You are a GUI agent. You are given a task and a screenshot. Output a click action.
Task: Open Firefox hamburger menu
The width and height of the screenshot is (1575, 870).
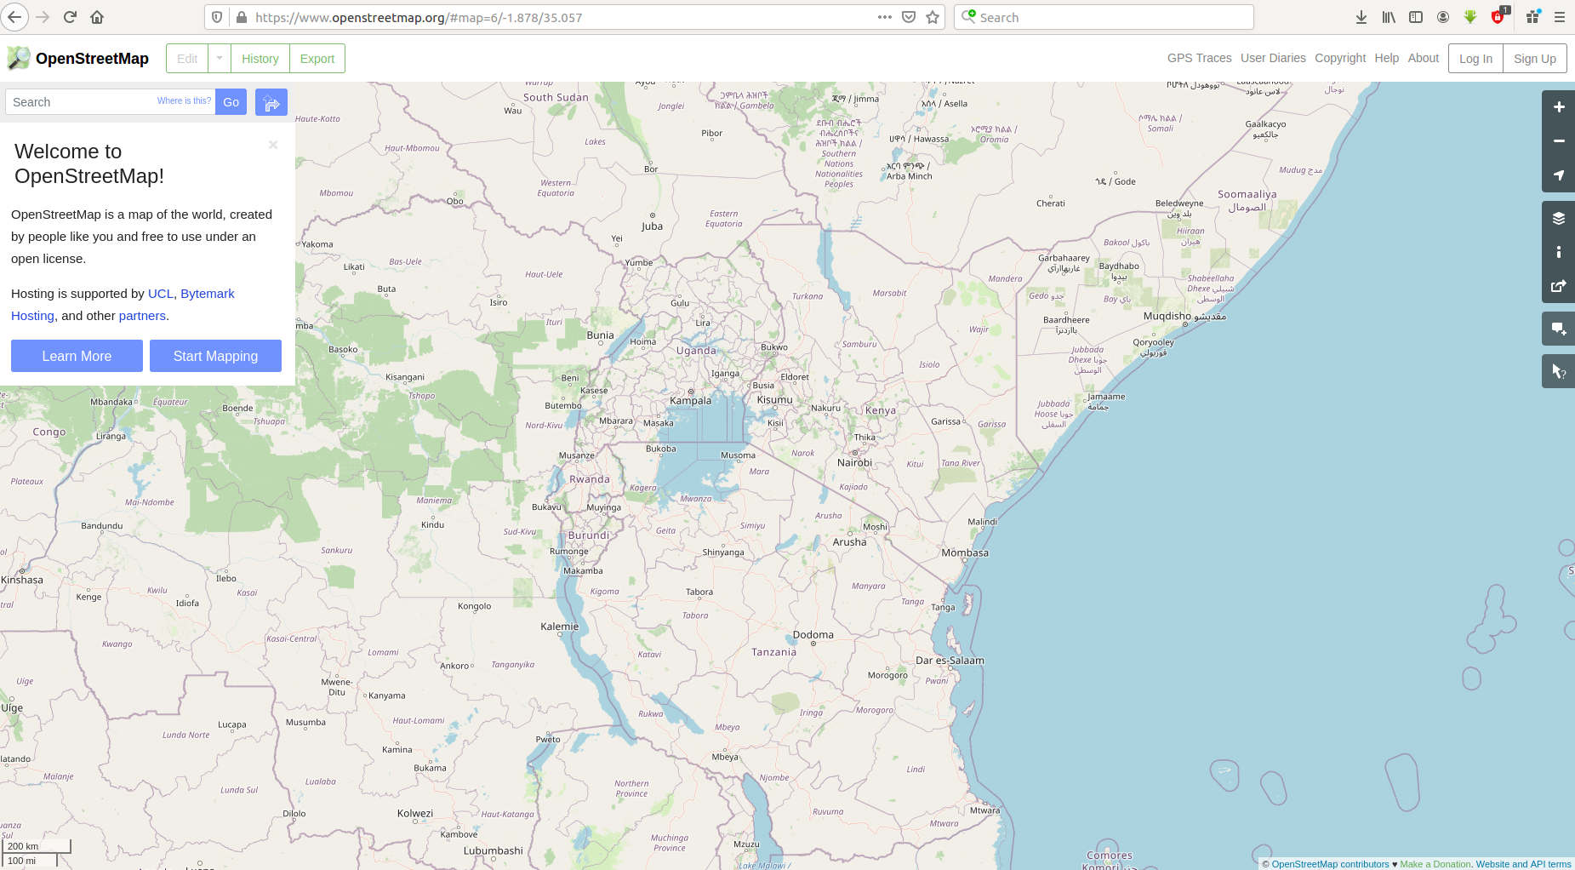[x=1559, y=17]
